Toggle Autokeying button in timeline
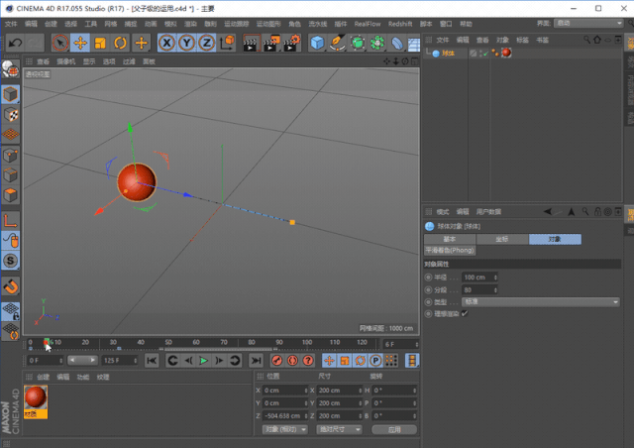This screenshot has width=634, height=448. pos(292,360)
